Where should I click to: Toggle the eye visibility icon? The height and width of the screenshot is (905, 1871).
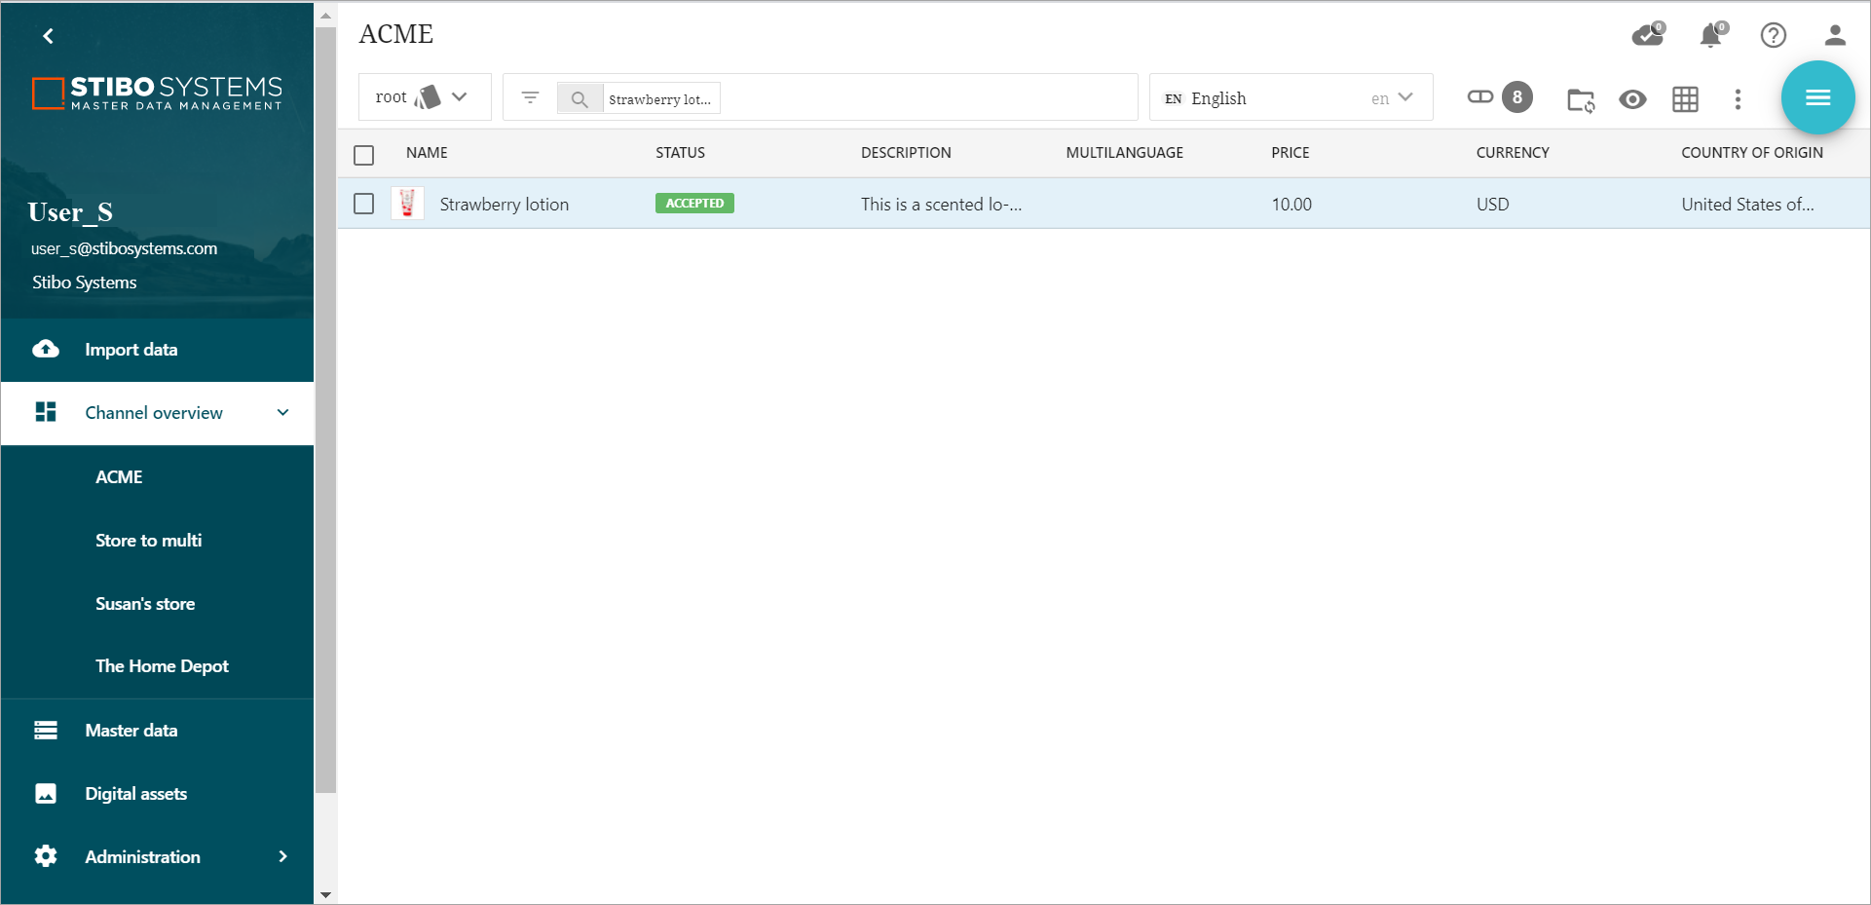click(x=1632, y=98)
